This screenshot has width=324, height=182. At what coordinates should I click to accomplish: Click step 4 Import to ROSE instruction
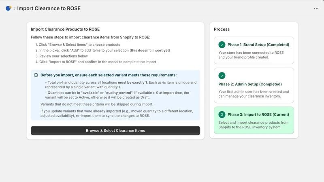tap(96, 62)
